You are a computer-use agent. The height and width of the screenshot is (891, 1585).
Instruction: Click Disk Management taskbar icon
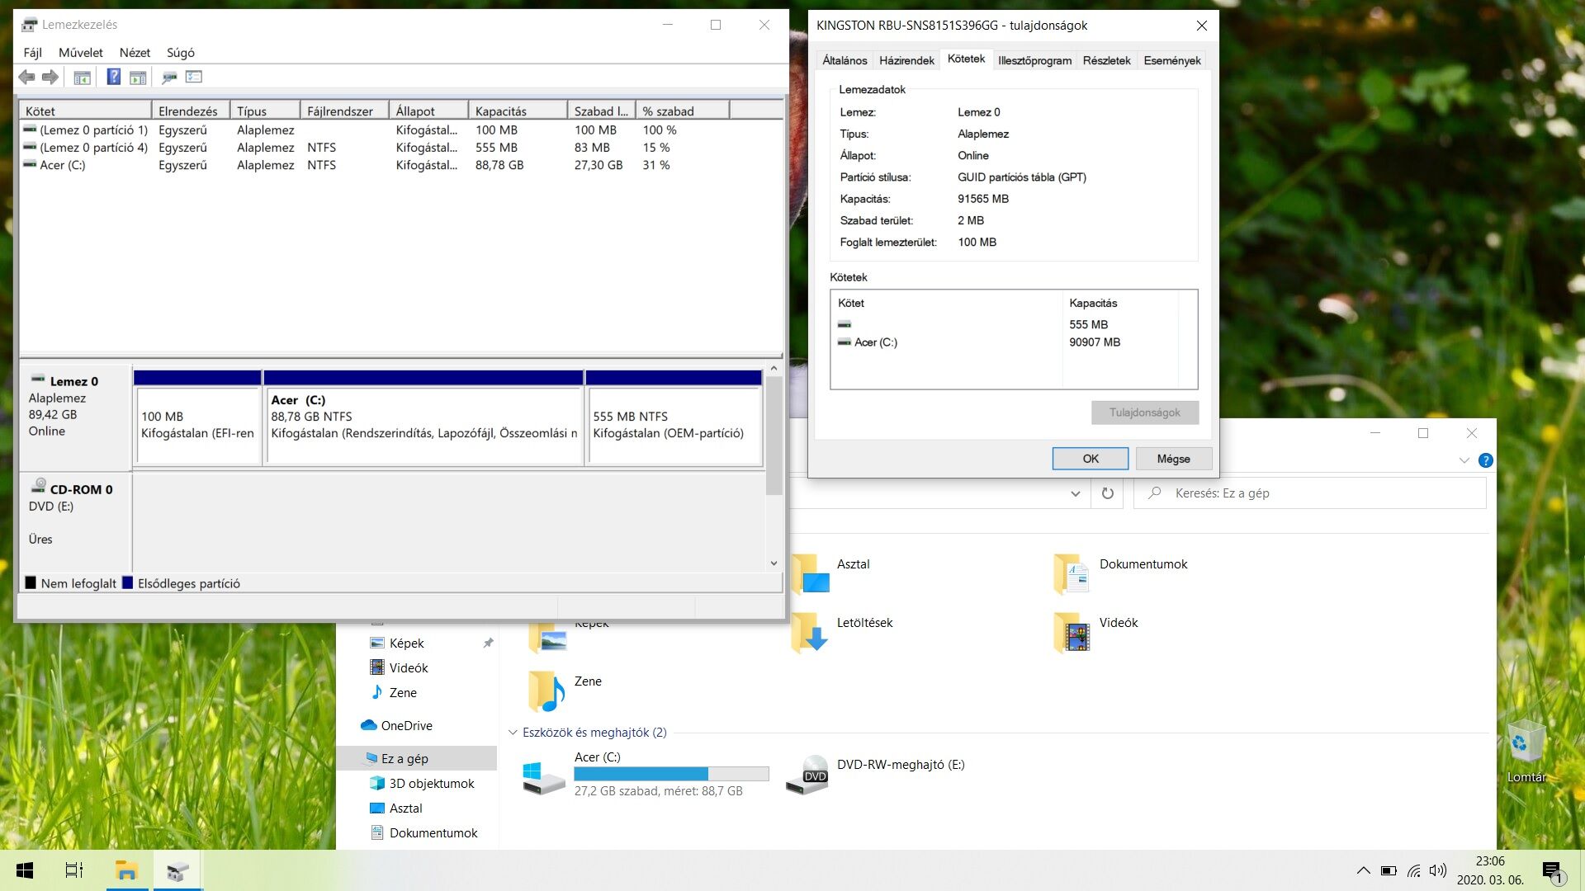pyautogui.click(x=177, y=870)
